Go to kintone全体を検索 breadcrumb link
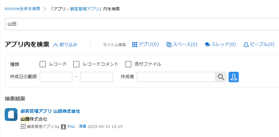 pos(22,9)
